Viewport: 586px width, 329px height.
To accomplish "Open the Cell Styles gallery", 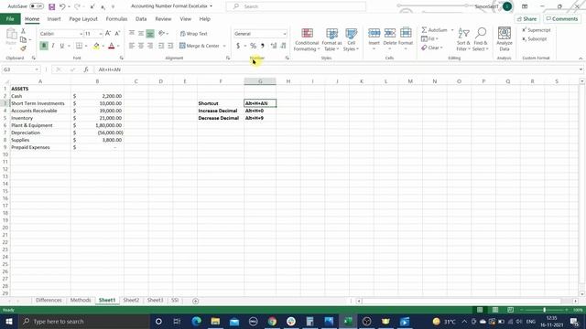I will (x=351, y=39).
